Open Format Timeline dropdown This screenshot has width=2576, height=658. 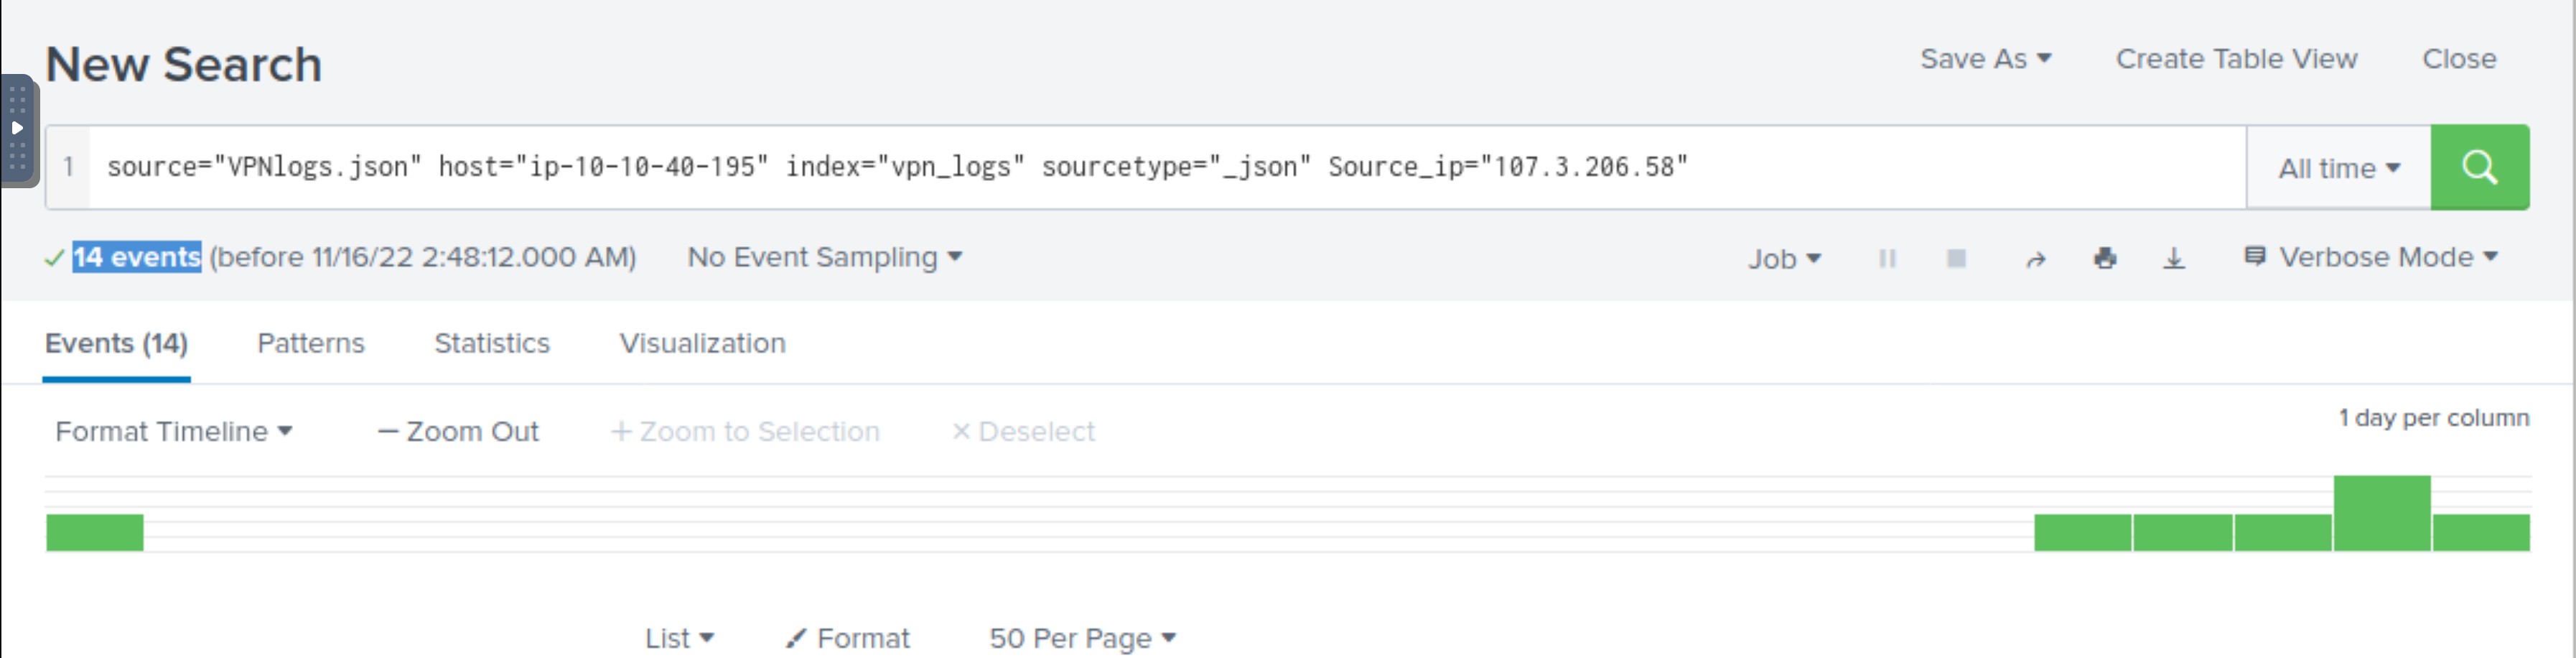(173, 431)
